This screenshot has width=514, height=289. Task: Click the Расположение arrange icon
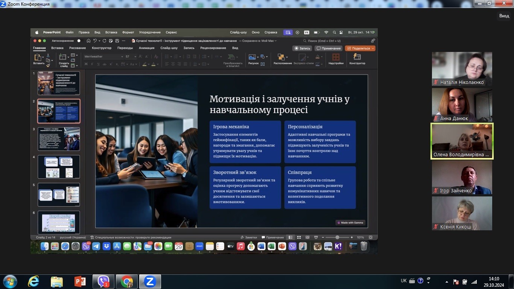click(281, 57)
